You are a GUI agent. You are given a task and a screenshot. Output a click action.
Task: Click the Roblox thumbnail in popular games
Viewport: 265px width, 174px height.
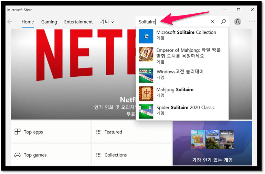click(227, 139)
